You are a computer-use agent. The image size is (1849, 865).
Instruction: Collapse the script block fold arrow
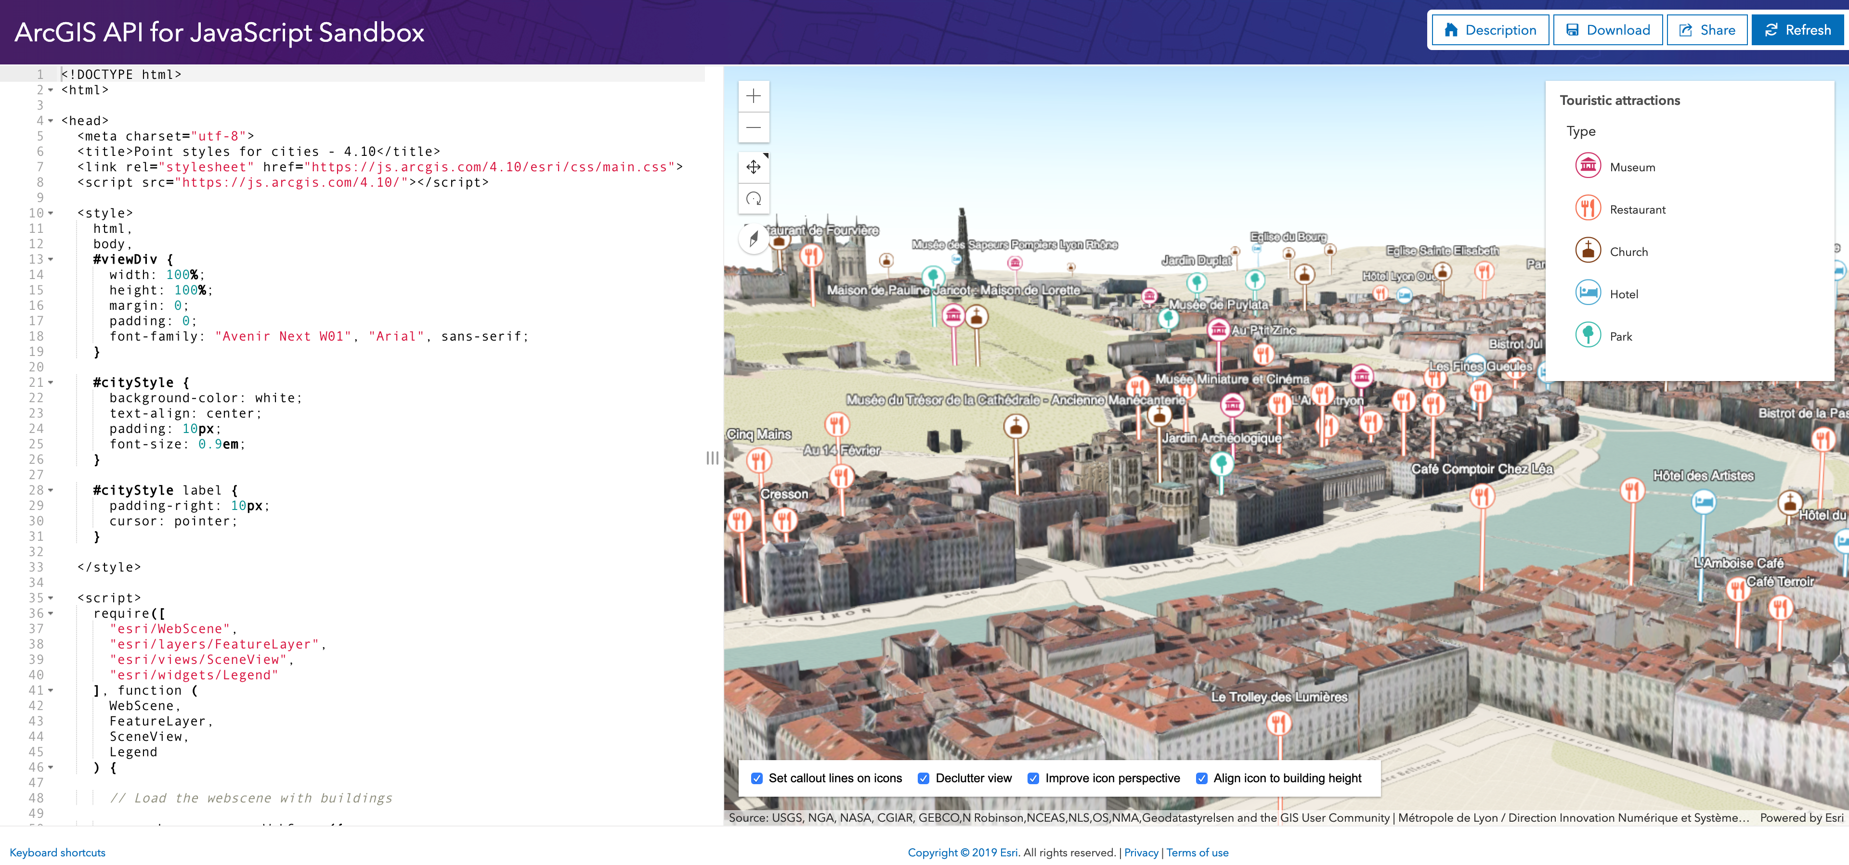51,598
